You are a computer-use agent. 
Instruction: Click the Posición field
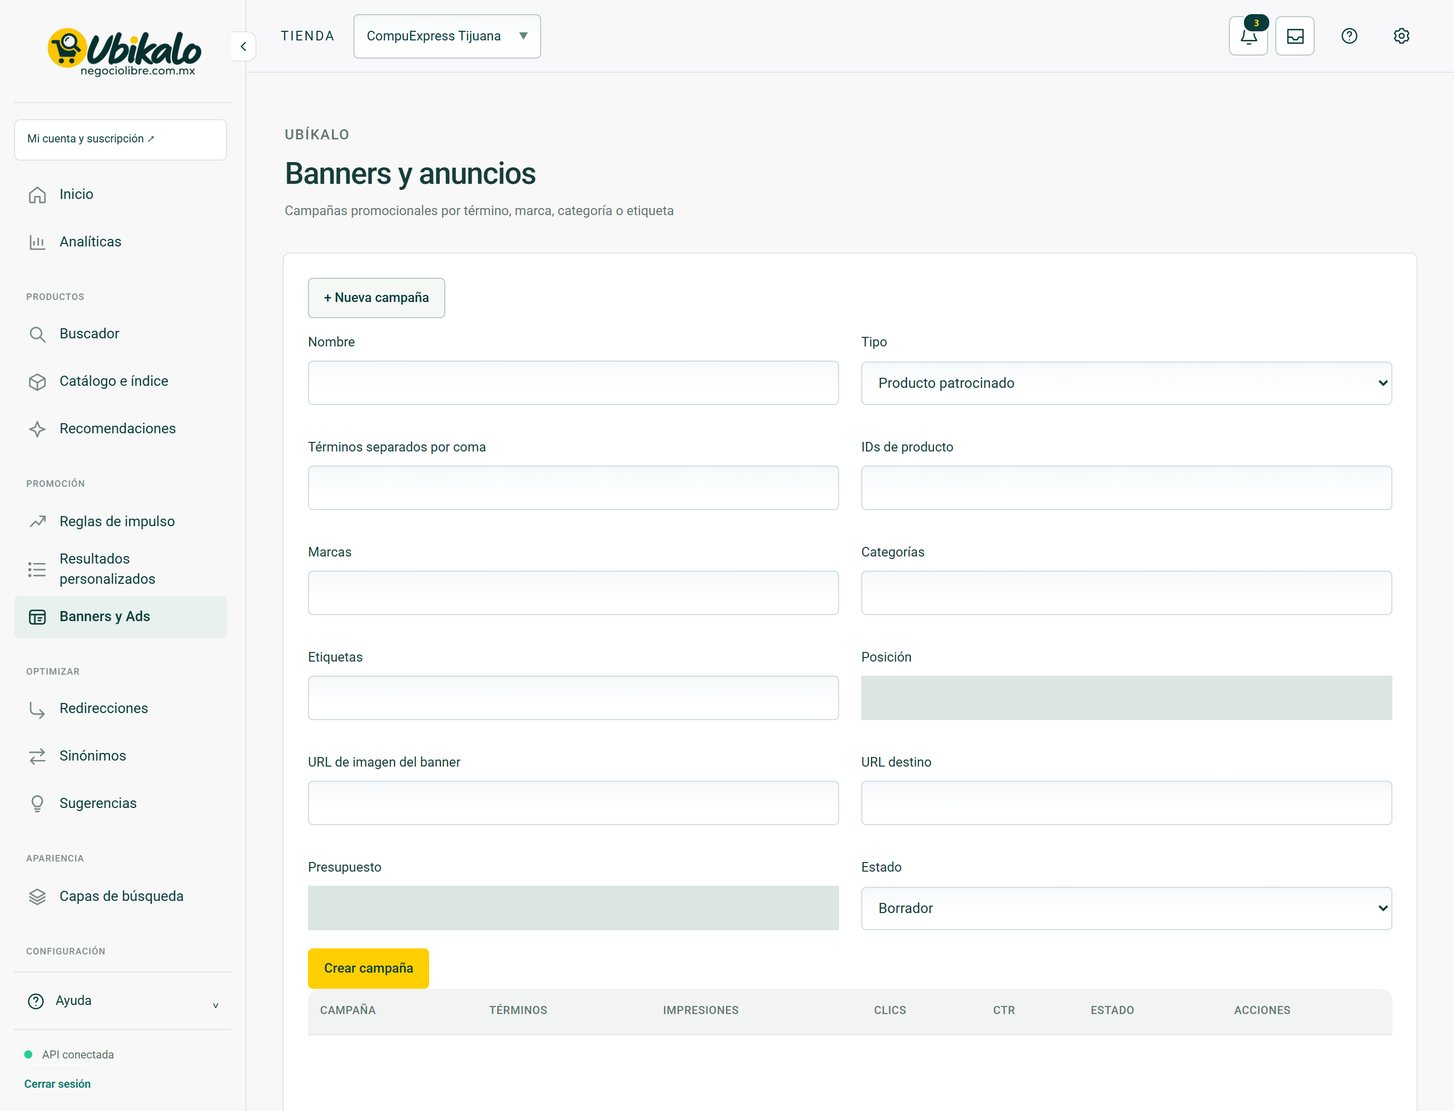tap(1126, 698)
